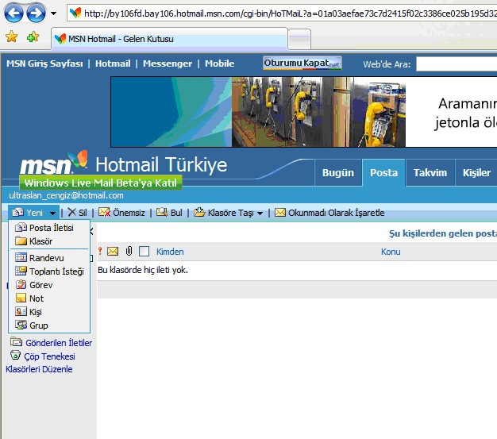Screen dimensions: 497x439
Task: Open the Mobile link
Action: (219, 64)
